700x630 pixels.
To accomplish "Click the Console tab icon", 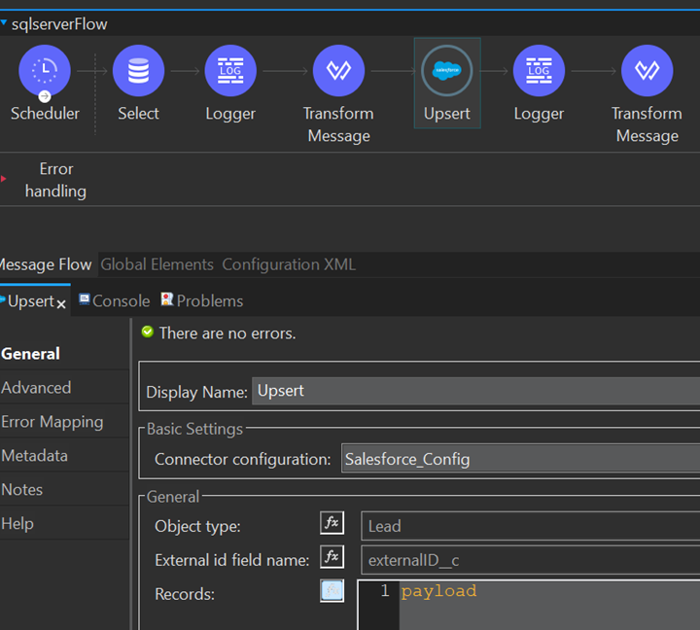I will click(x=84, y=299).
